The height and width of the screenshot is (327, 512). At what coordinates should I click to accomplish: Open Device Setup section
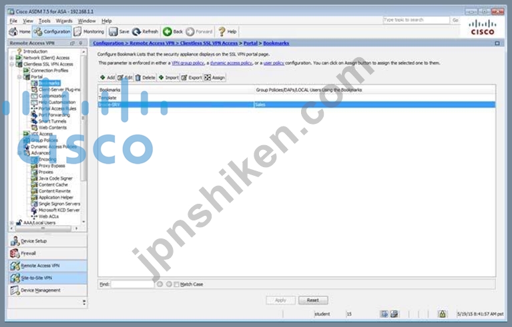47,241
